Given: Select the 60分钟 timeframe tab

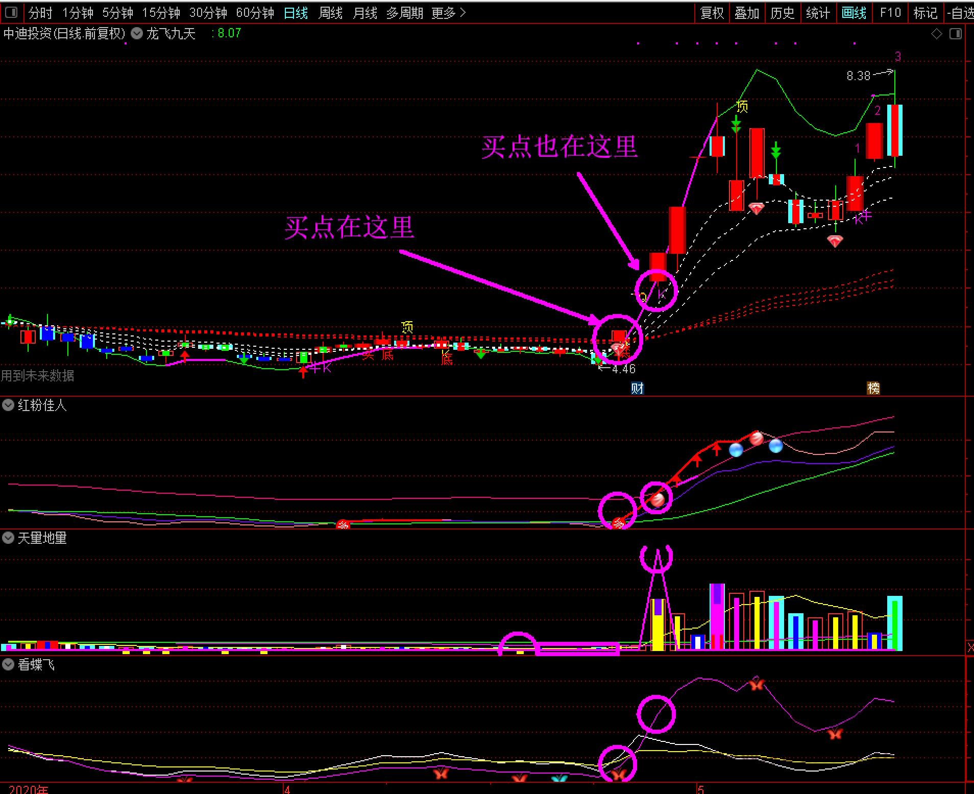Looking at the screenshot, I should (255, 13).
